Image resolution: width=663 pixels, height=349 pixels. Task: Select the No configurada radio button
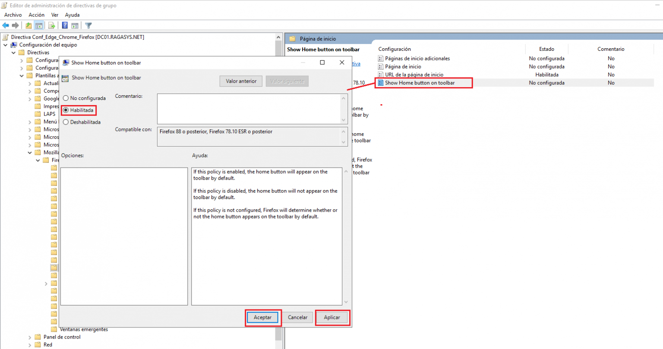(66, 98)
